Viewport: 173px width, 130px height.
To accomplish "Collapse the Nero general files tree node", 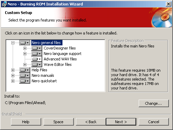I will click(x=13, y=43).
